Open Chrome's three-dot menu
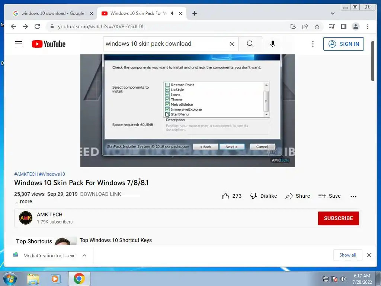381x286 pixels. (368, 26)
